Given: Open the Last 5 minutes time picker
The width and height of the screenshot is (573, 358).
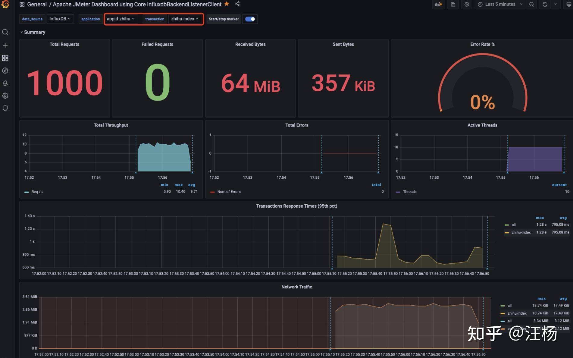Looking at the screenshot, I should 500,4.
